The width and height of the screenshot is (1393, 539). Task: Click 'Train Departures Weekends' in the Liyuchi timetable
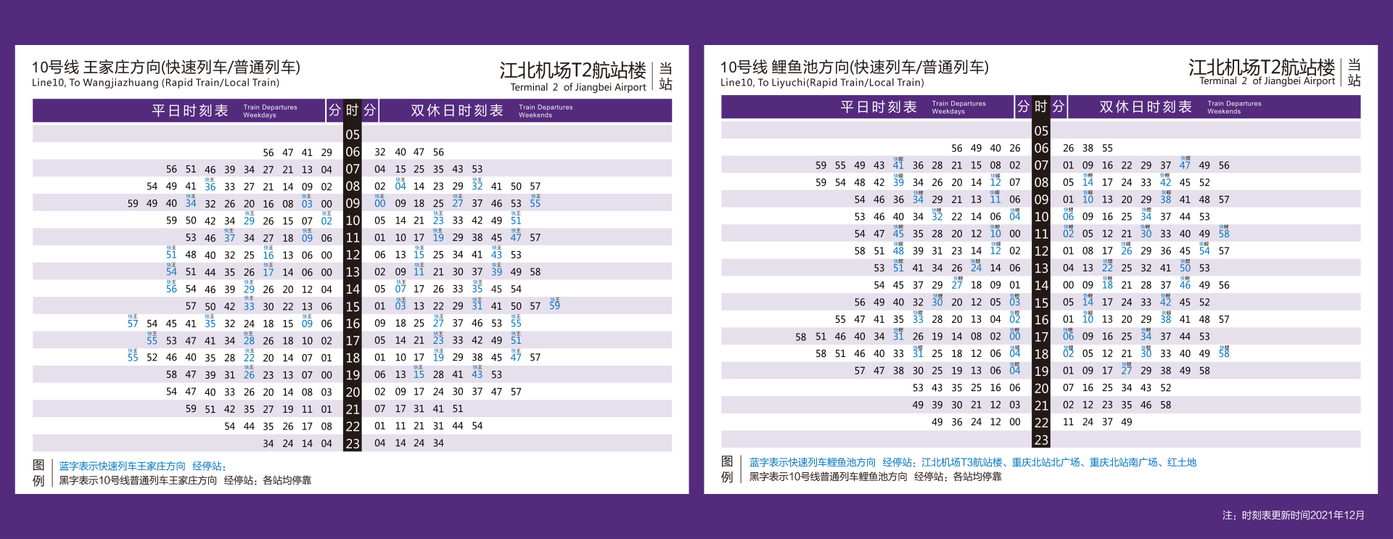click(x=1234, y=107)
